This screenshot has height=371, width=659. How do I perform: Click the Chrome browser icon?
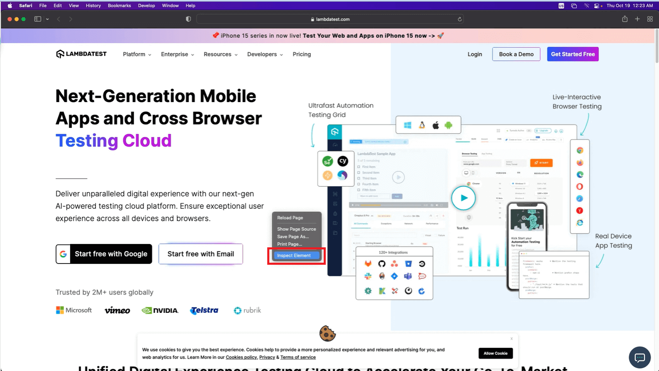coord(580,151)
